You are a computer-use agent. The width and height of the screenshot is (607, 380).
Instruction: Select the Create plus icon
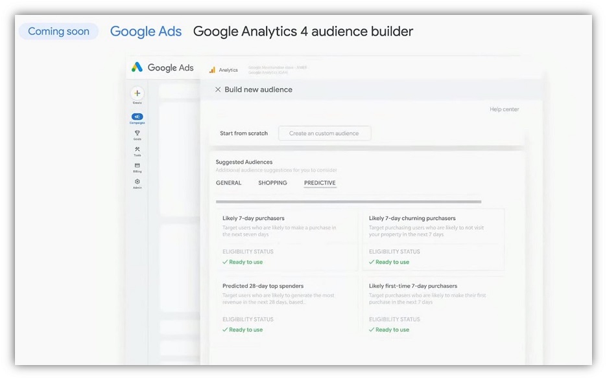click(137, 95)
